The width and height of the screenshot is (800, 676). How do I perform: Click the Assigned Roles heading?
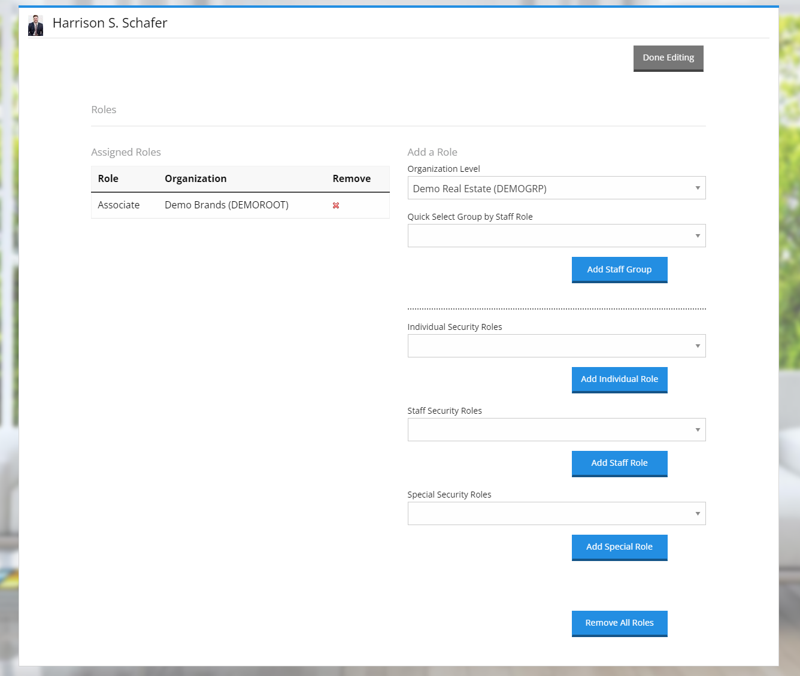126,152
